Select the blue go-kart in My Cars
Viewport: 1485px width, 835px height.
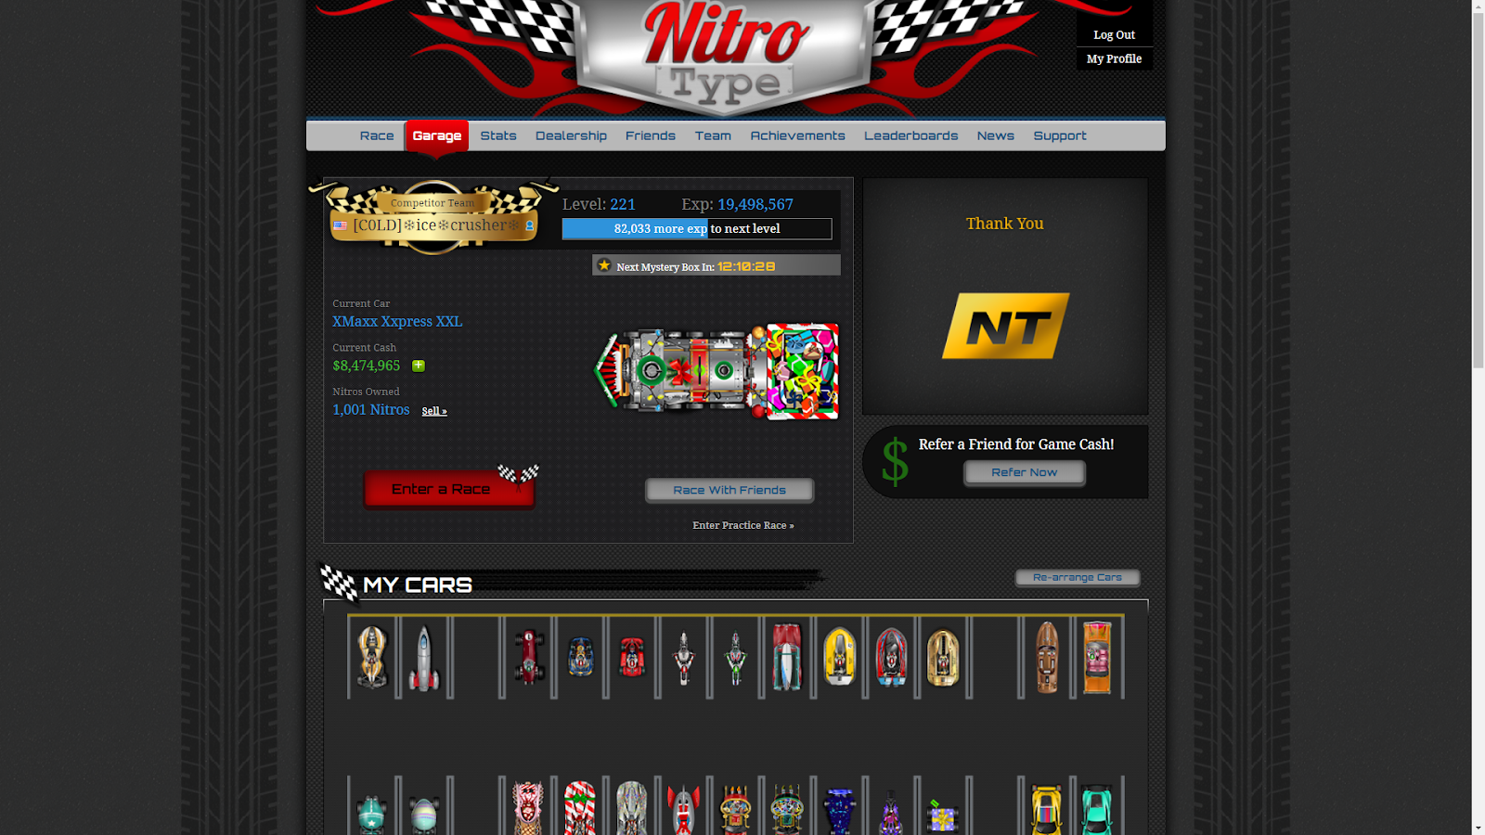[581, 657]
